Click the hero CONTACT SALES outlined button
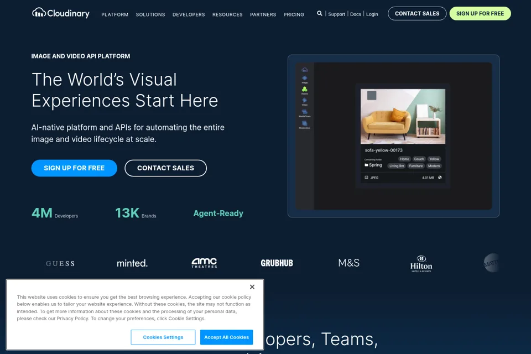Image resolution: width=531 pixels, height=354 pixels. 165,168
